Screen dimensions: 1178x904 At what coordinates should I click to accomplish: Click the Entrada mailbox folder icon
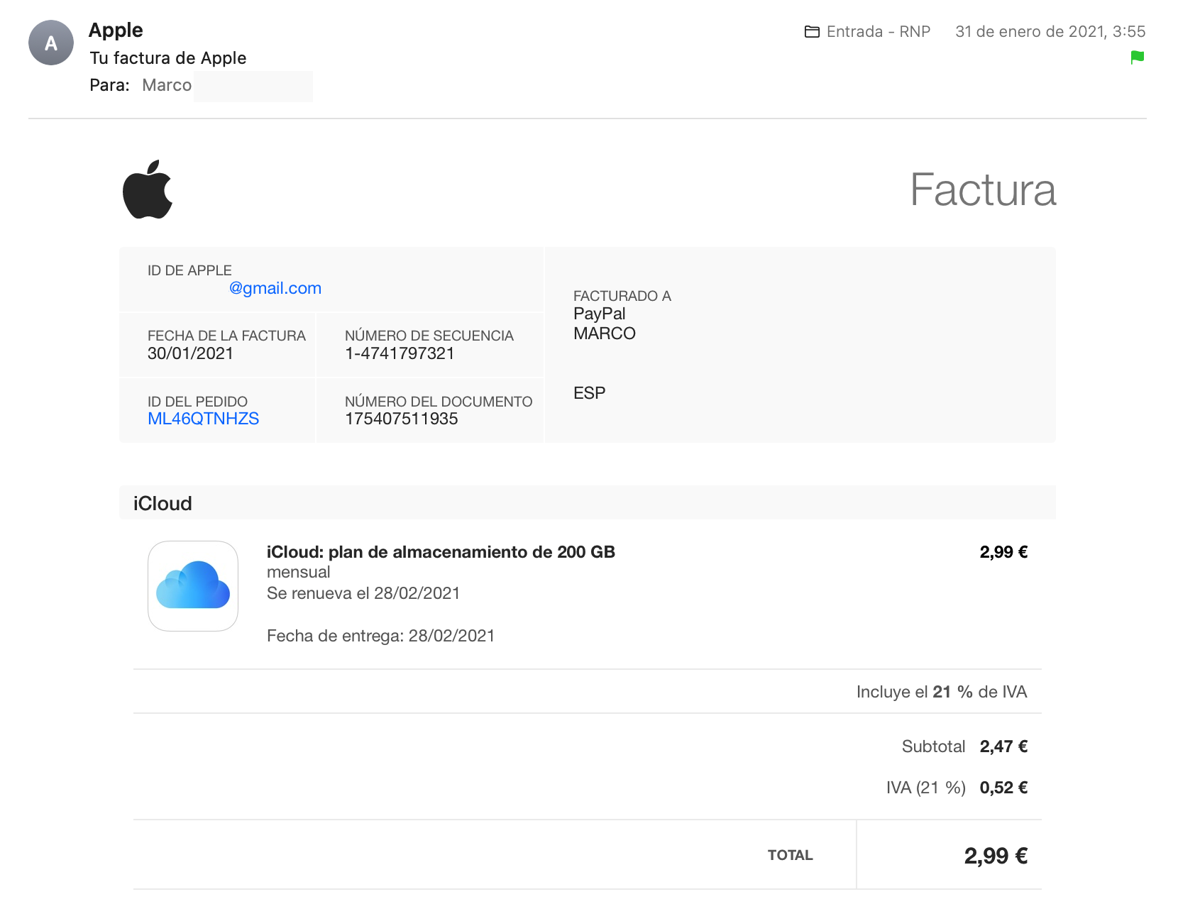point(812,32)
